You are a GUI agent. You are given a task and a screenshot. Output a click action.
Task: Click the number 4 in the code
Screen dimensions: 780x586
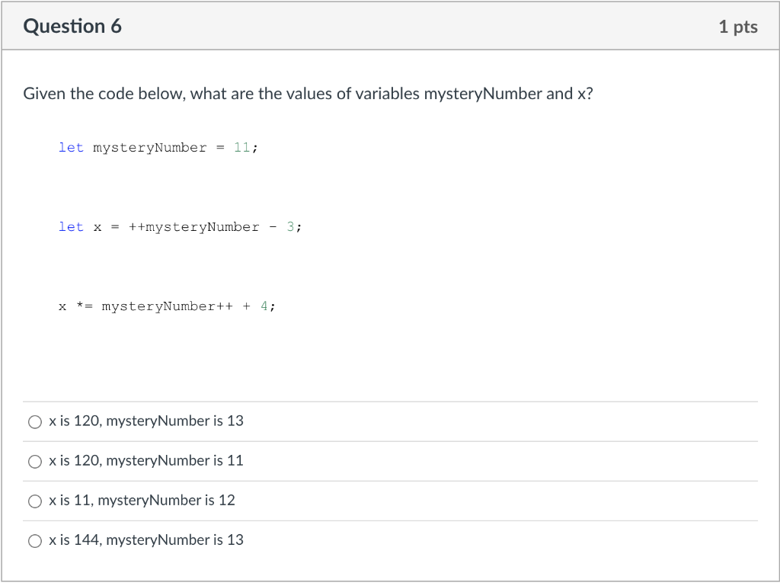coord(264,306)
